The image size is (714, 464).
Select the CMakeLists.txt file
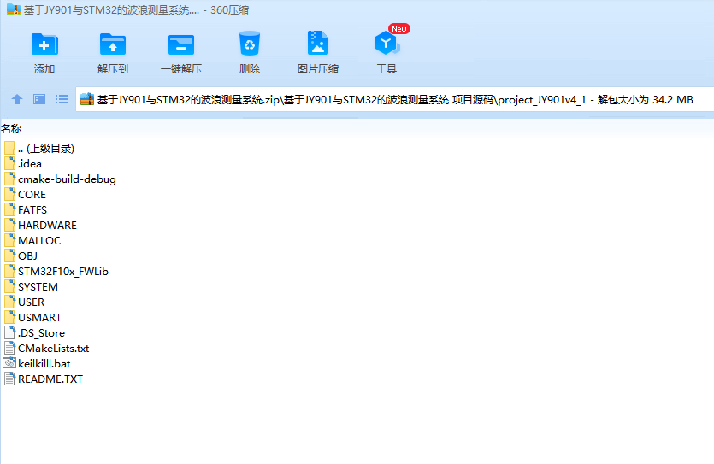coord(46,349)
